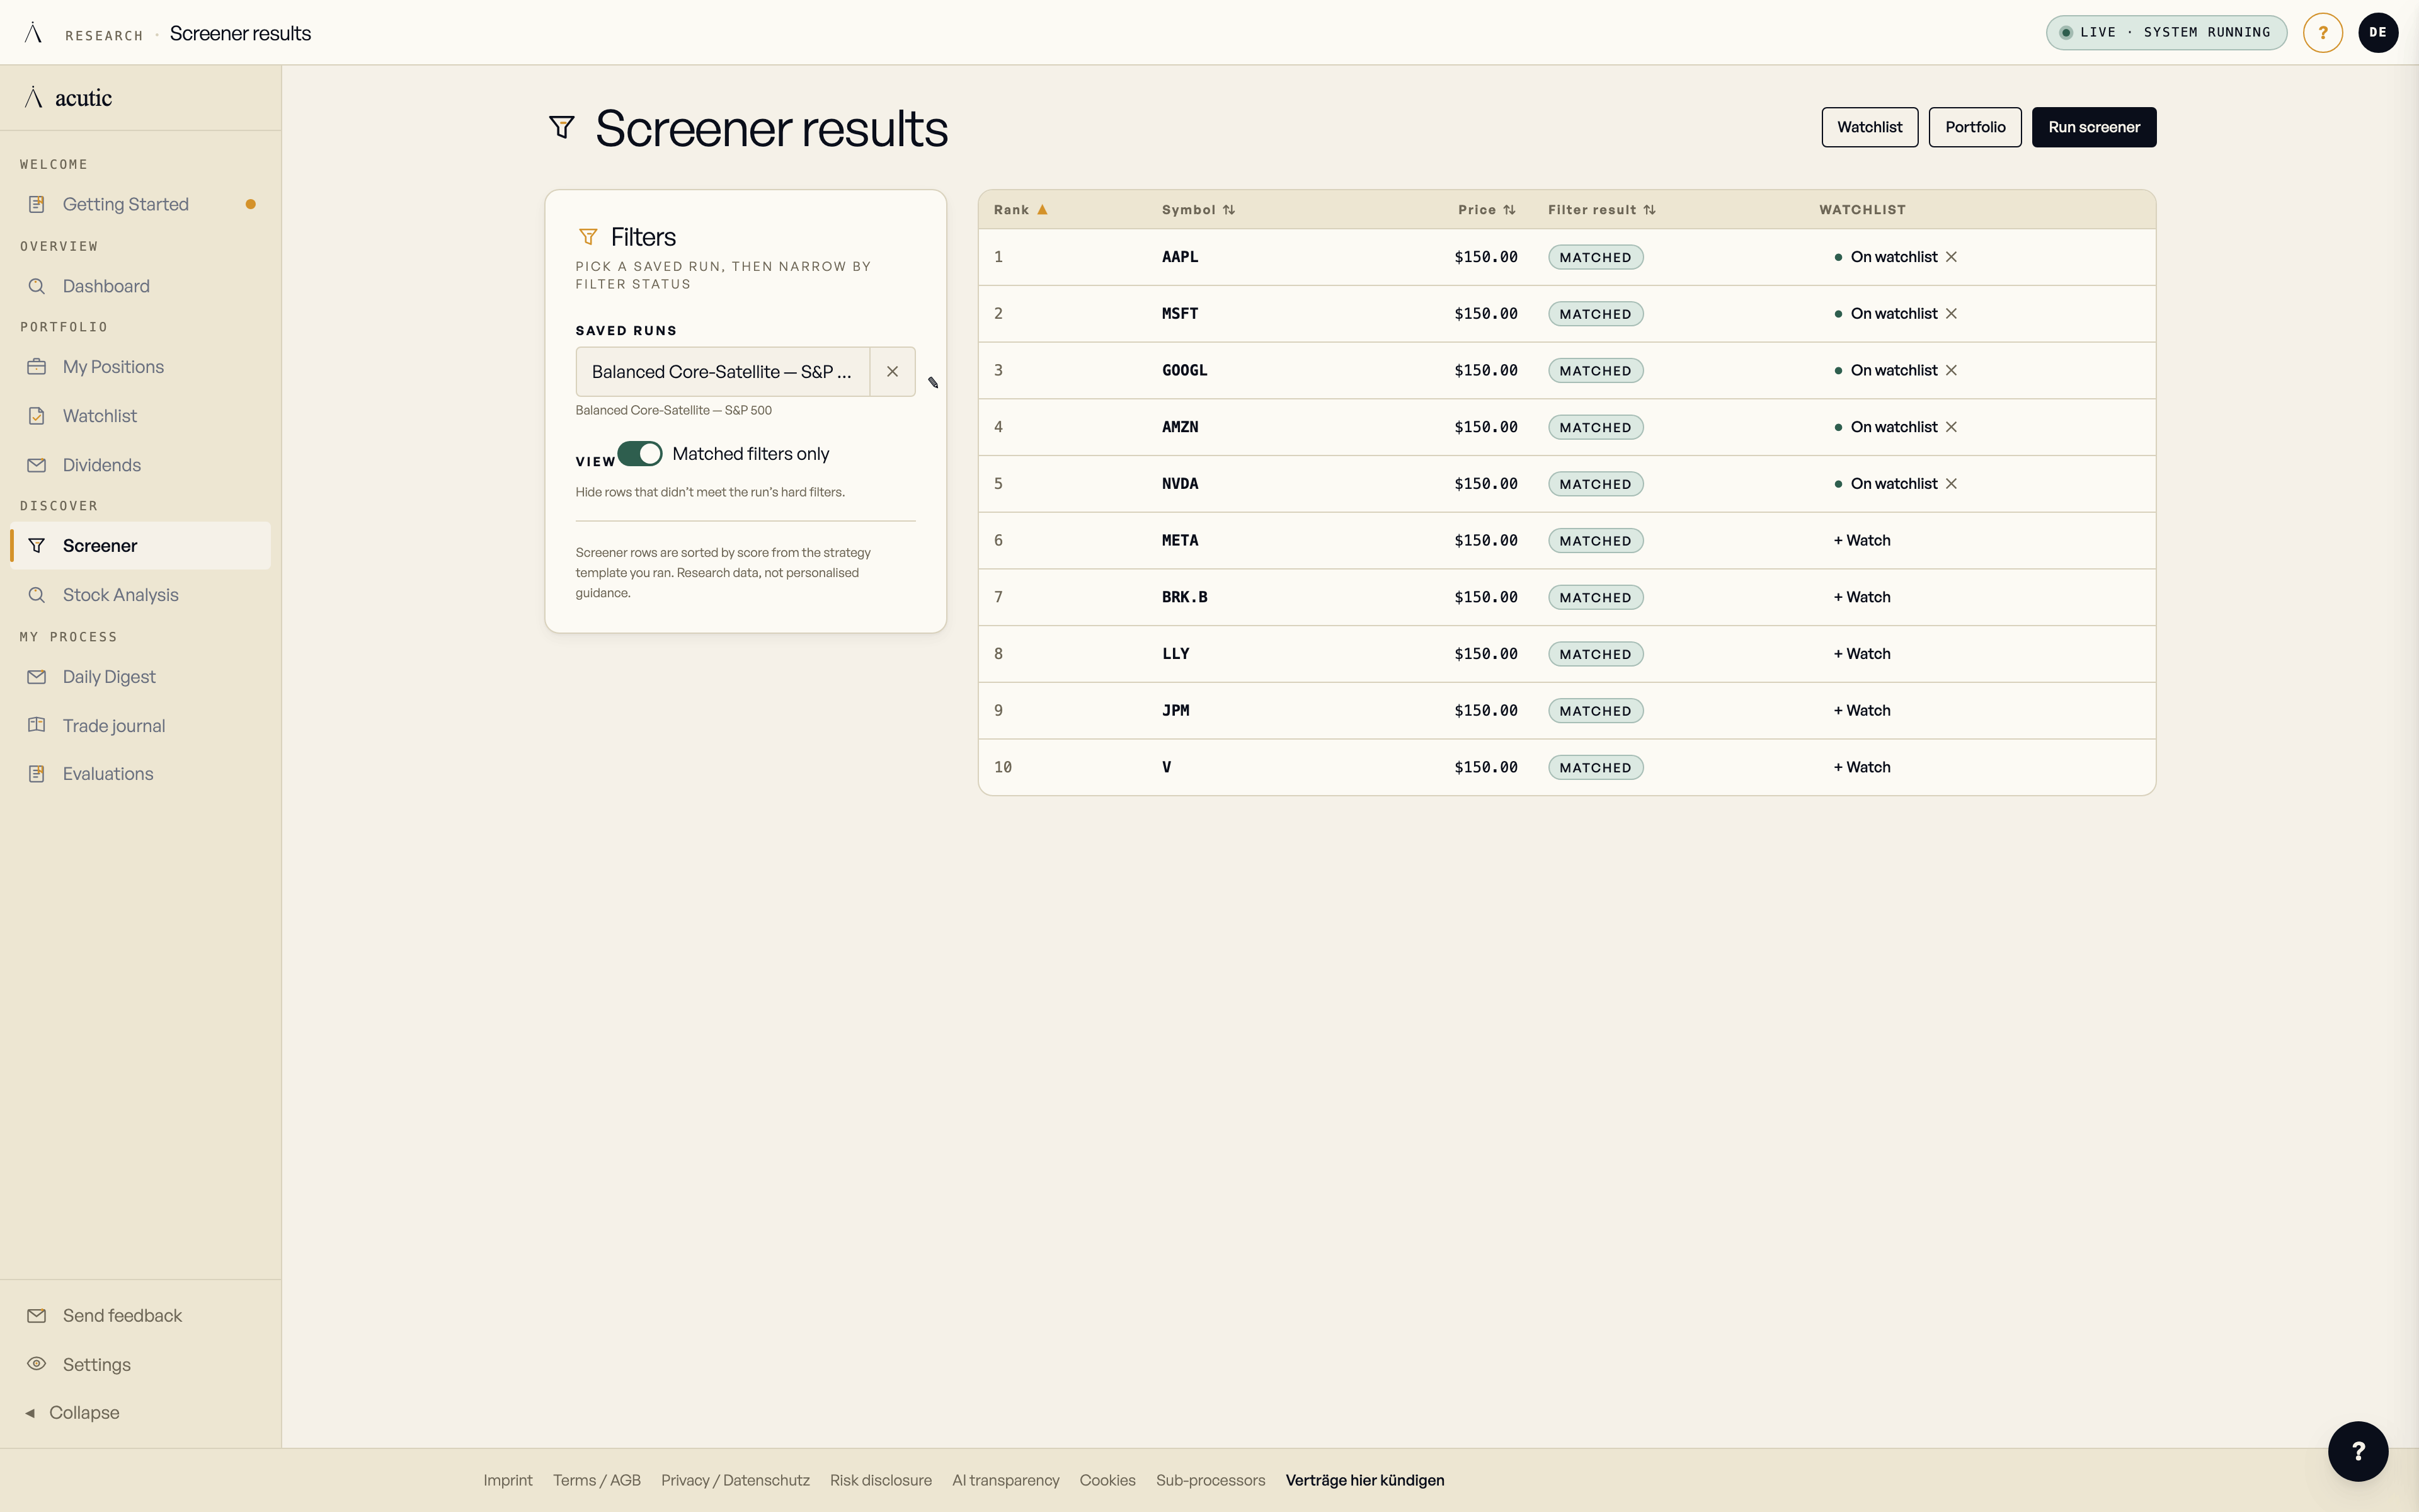Click the Portfolio button in the header
The width and height of the screenshot is (2419, 1512).
(x=1974, y=127)
